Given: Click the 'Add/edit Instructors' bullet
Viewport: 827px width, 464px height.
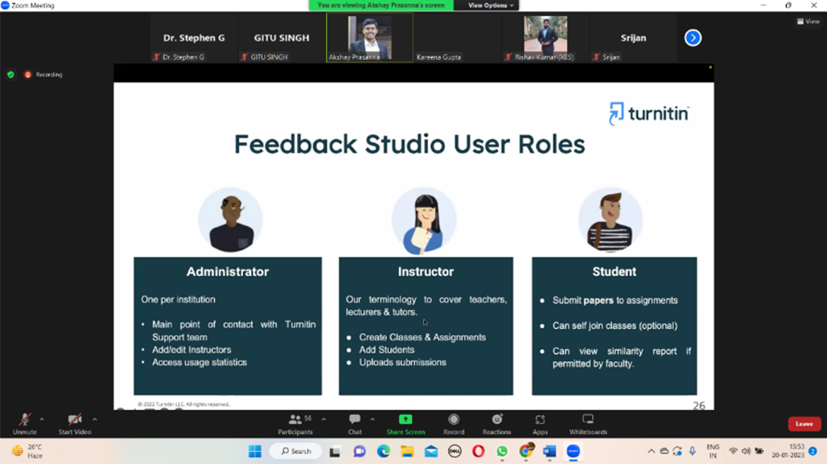Looking at the screenshot, I should click(x=191, y=350).
